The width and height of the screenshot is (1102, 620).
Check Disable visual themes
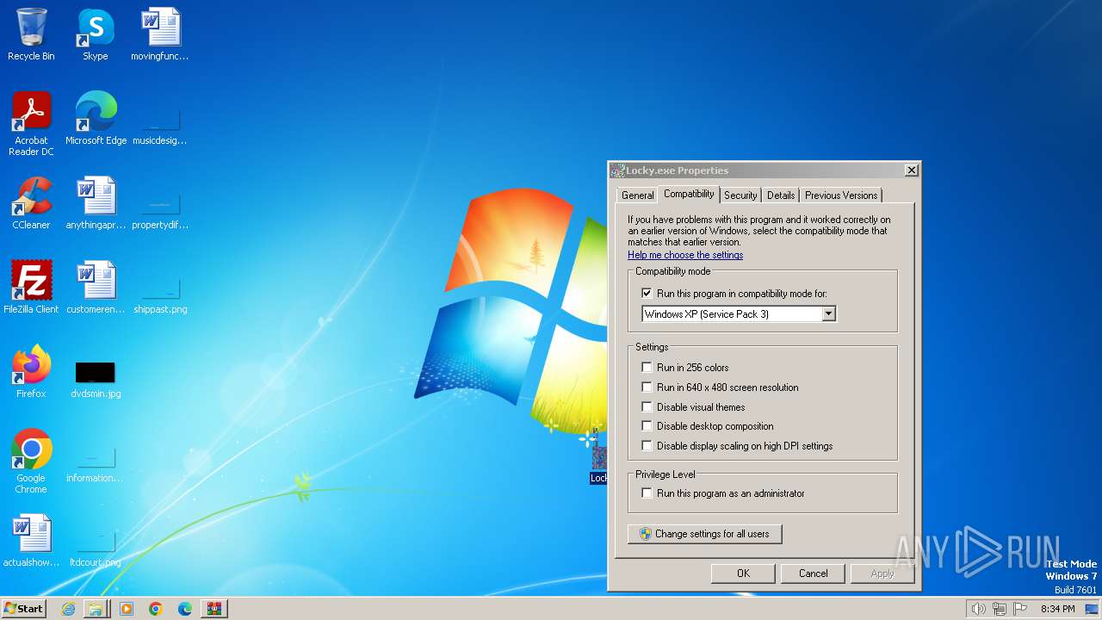647,407
